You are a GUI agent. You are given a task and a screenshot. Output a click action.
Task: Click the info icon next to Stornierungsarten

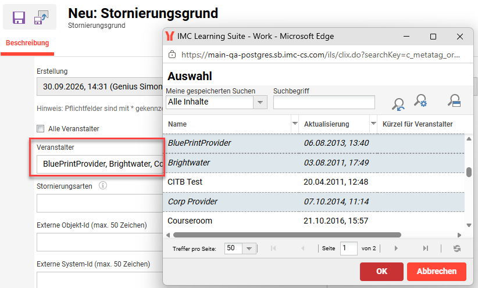coord(103,185)
